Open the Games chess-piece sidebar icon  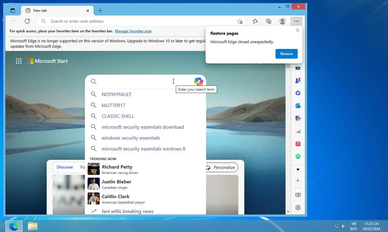(298, 80)
